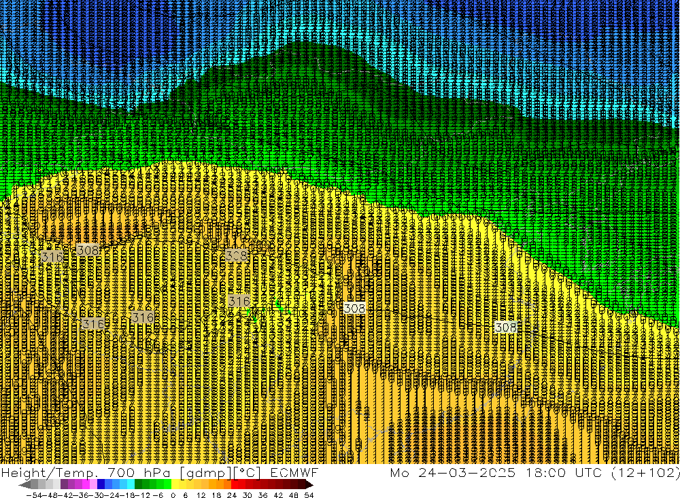Click the '0' legend tick label
This screenshot has height=498, width=680.
click(173, 495)
